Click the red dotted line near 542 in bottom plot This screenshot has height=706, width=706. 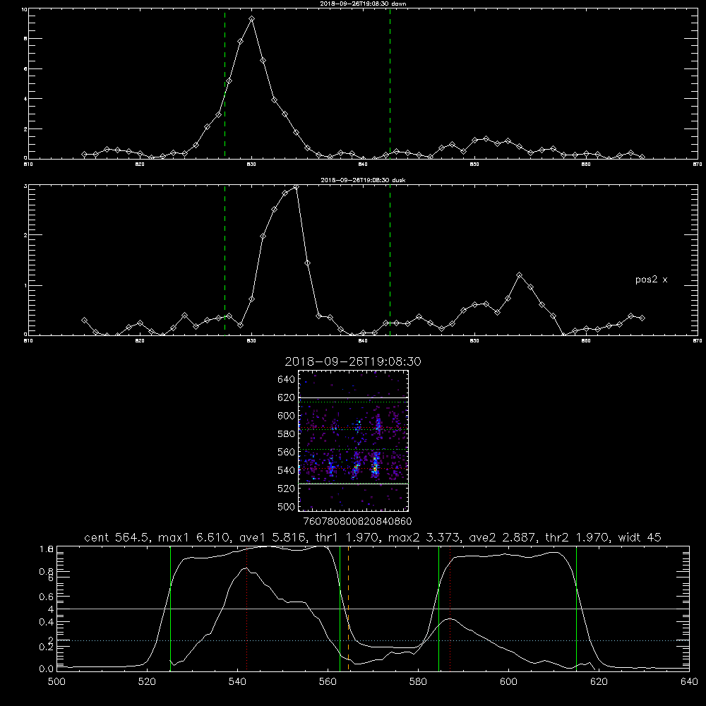tap(246, 608)
